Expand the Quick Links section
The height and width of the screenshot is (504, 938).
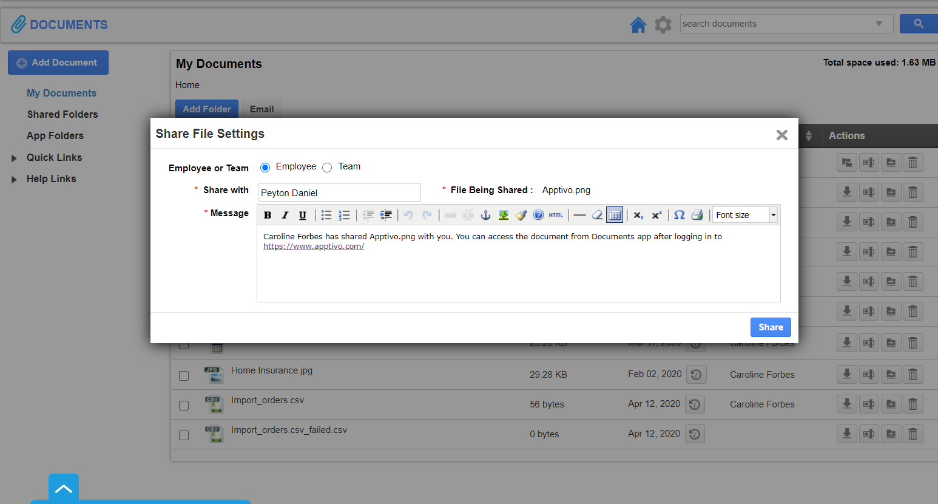point(14,158)
